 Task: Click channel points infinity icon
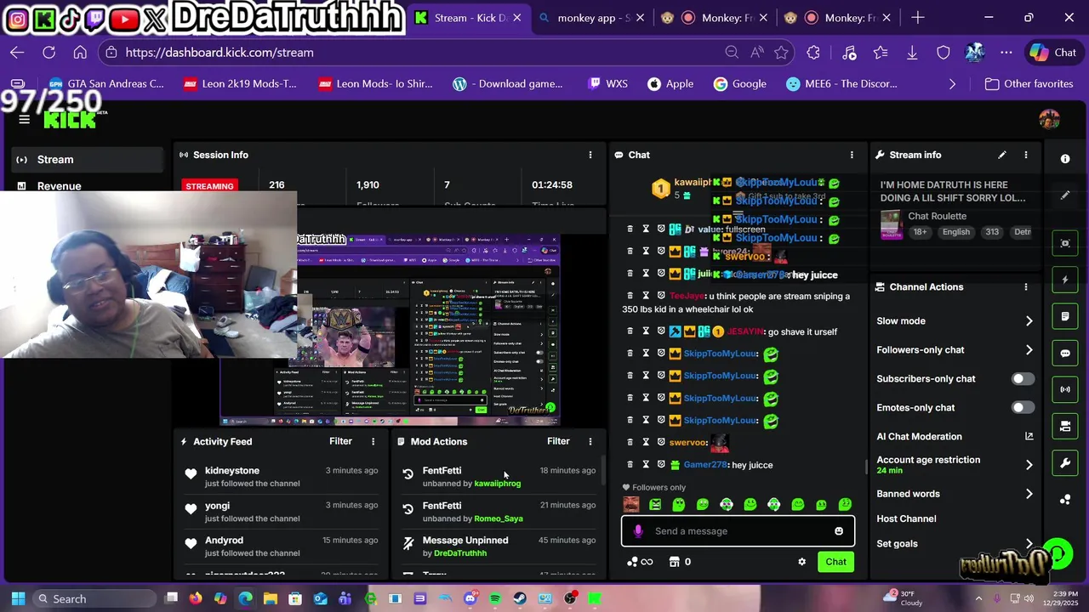[x=640, y=562]
